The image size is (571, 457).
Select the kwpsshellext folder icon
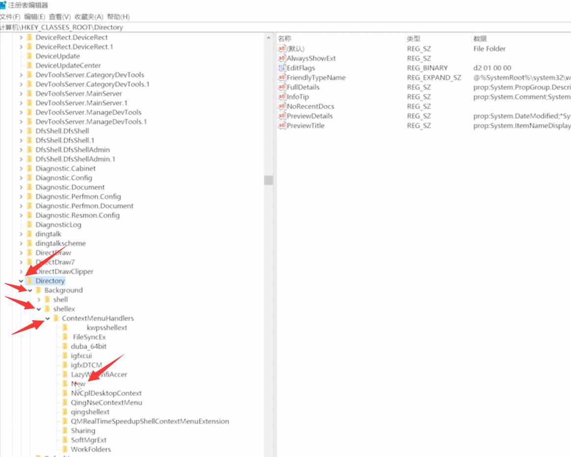[x=65, y=328]
